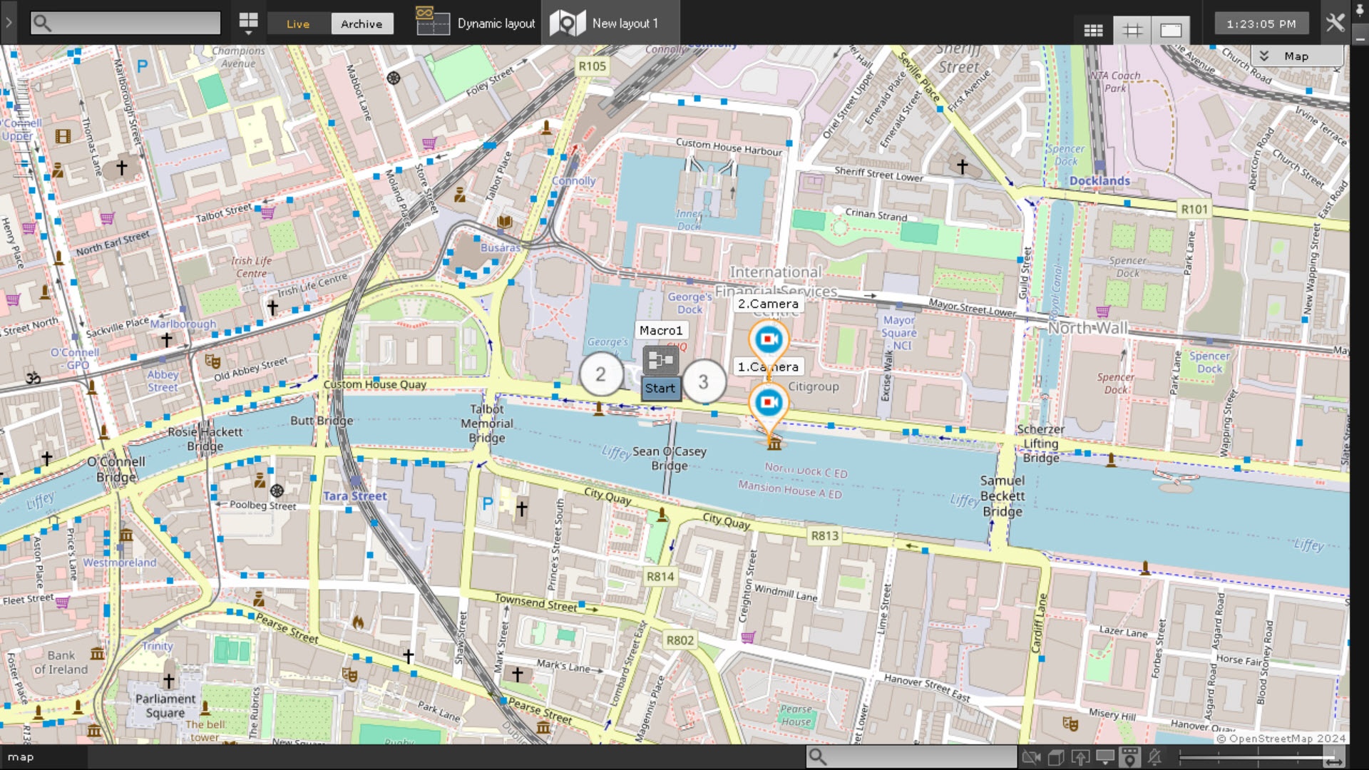Click the Macro1 macro icon on map

coord(660,361)
